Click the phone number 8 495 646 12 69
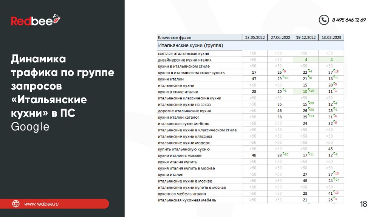This screenshot has height=217, width=387. 349,20
